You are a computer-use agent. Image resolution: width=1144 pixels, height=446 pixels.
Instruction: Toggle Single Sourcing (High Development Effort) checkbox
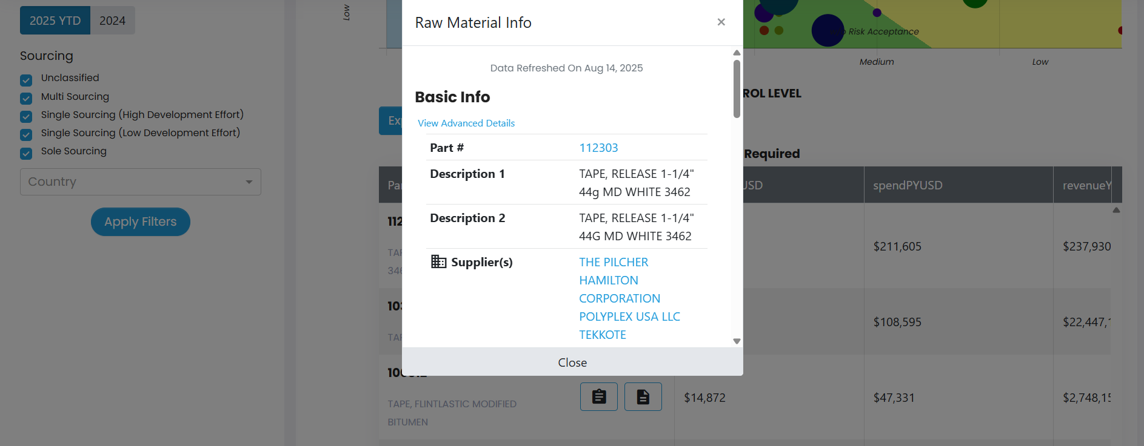[x=26, y=116]
